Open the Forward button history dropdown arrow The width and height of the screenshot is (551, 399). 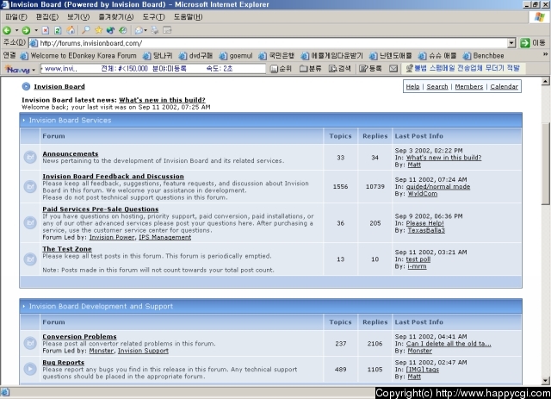click(36, 31)
